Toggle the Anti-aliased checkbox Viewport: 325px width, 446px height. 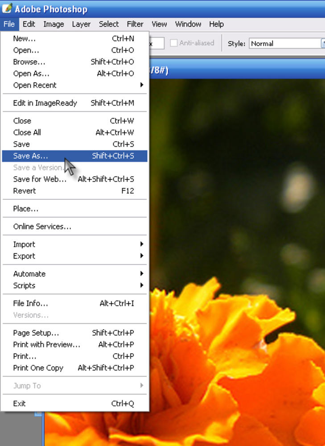[x=173, y=43]
